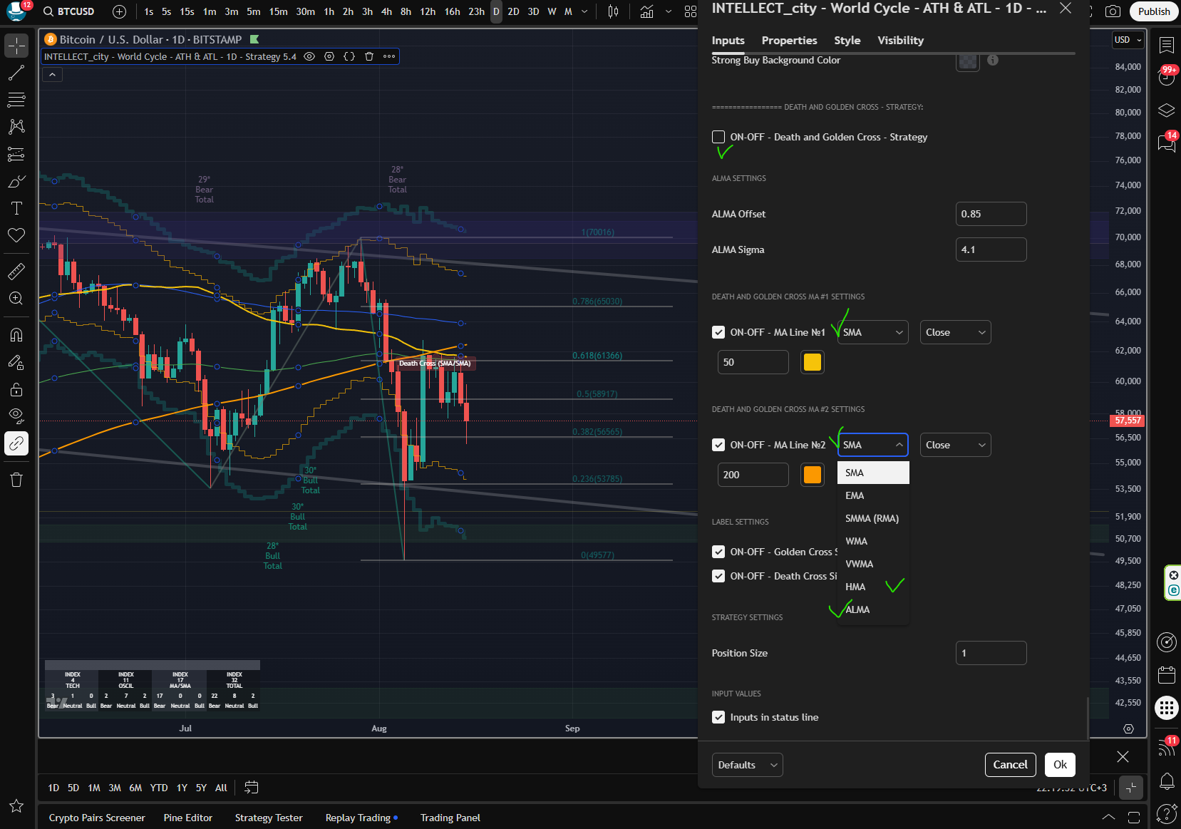This screenshot has width=1181, height=829.
Task: Click the trash remove drawings icon
Action: tap(16, 480)
